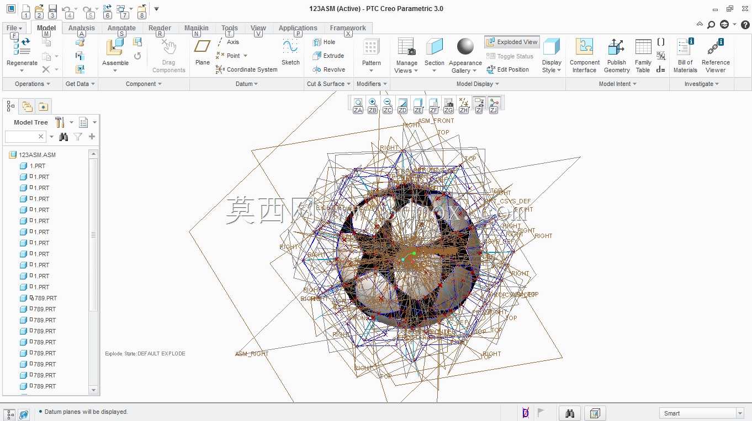Click model tree scrollbar down arrow

tap(93, 390)
